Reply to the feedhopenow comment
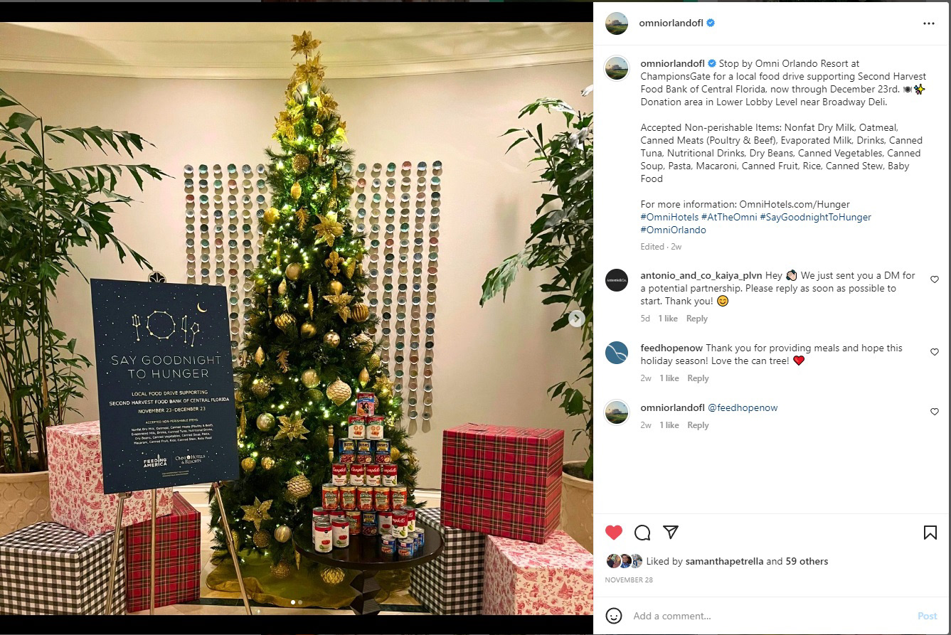This screenshot has width=951, height=635. click(x=698, y=378)
